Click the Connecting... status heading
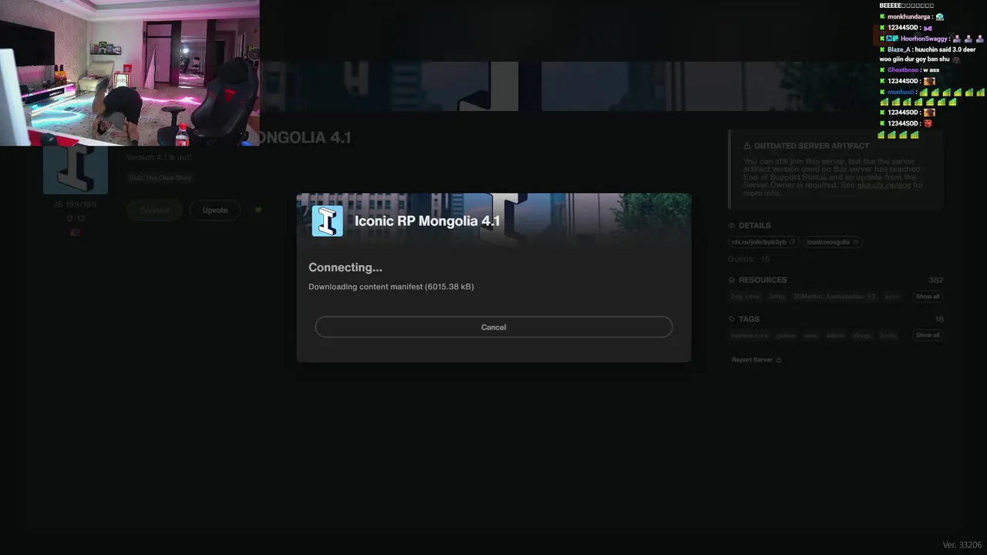The height and width of the screenshot is (555, 987). [x=345, y=267]
